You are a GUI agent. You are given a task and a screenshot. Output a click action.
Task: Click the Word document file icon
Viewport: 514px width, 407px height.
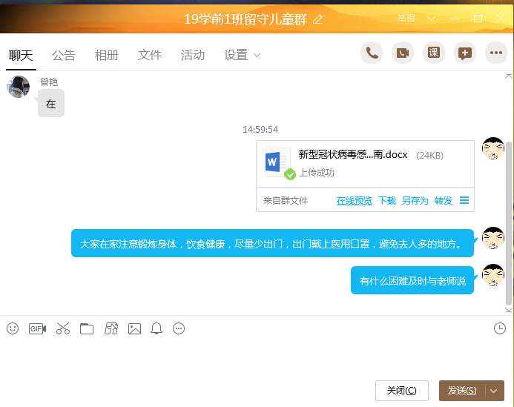(278, 163)
